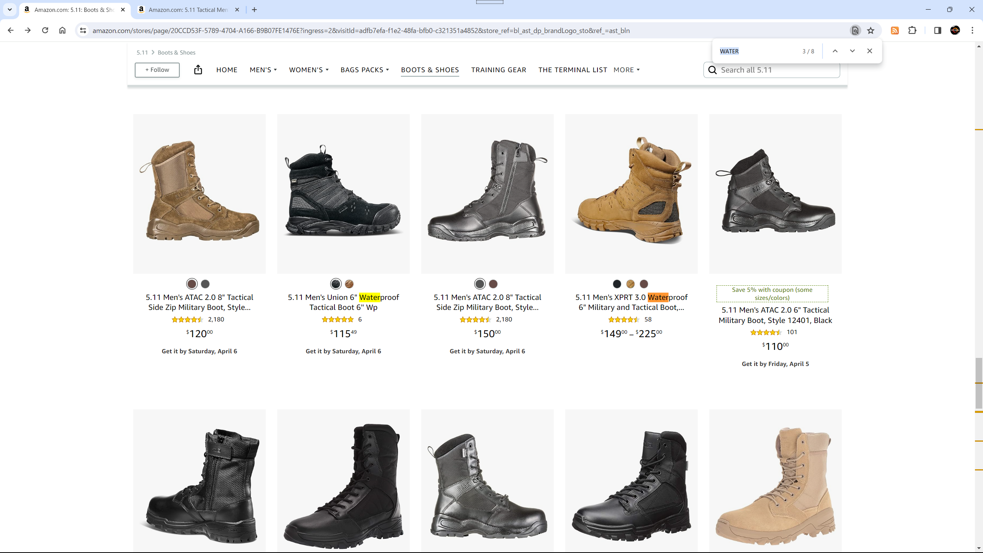
Task: Select the BOOTS & SHOES tab
Action: [430, 70]
